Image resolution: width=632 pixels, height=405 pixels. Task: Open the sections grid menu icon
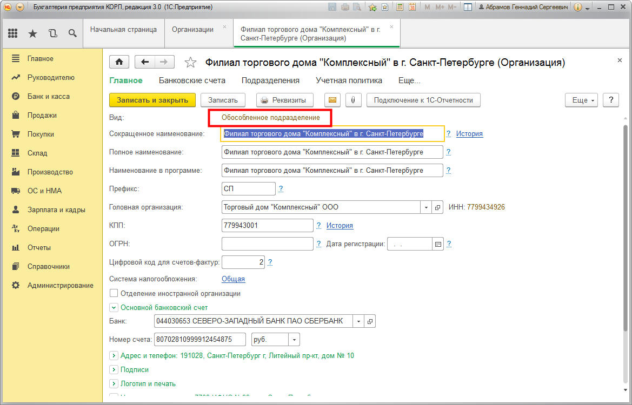[12, 33]
